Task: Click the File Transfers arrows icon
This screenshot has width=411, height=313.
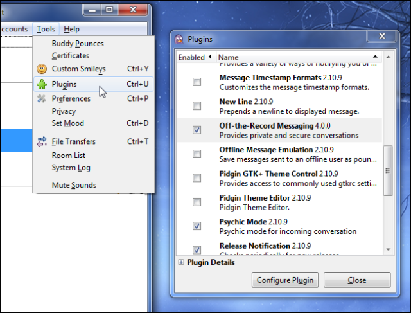Action: (42, 141)
